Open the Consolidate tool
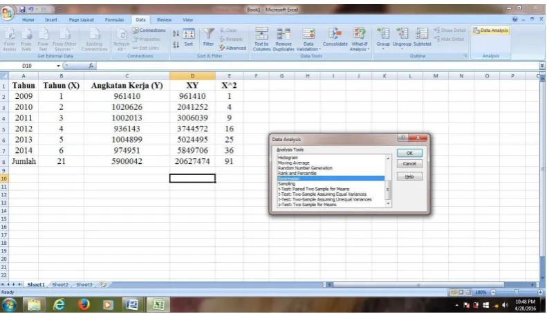 tap(335, 37)
